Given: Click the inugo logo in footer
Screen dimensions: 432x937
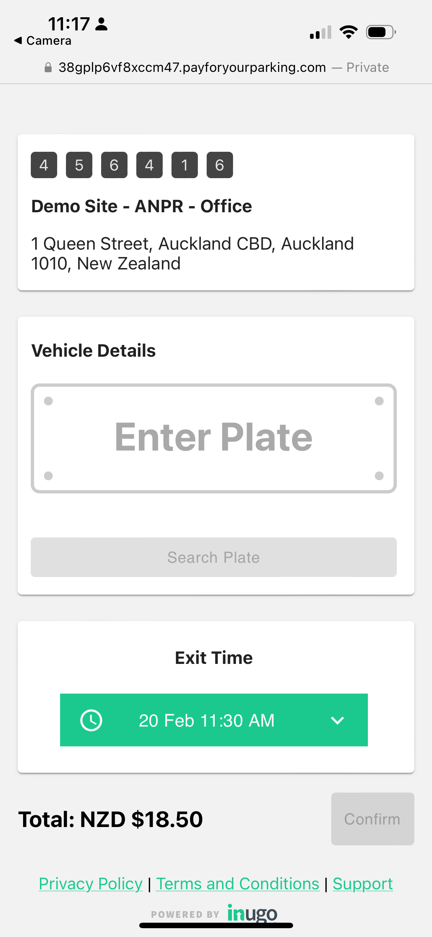Looking at the screenshot, I should pos(252,913).
